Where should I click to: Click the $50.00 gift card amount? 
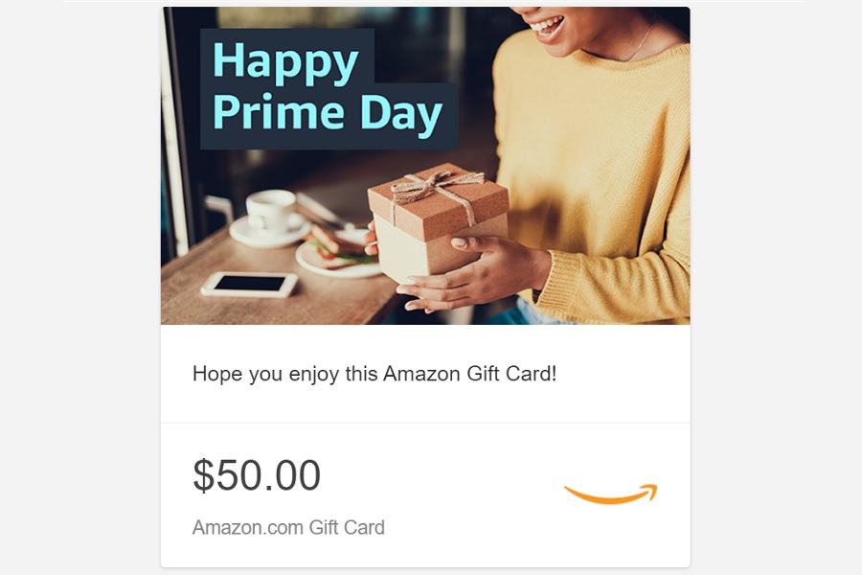pyautogui.click(x=257, y=475)
